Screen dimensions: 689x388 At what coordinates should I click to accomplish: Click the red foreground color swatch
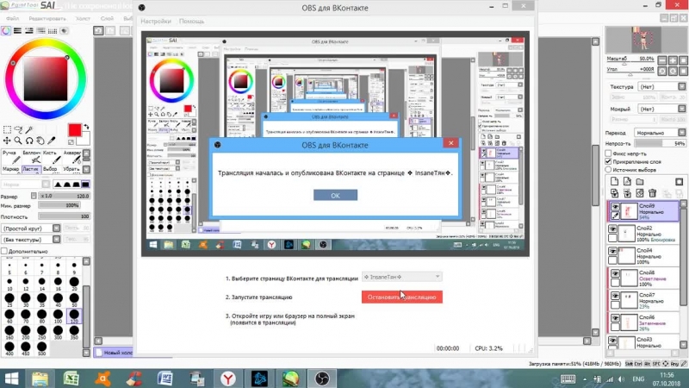pyautogui.click(x=74, y=130)
